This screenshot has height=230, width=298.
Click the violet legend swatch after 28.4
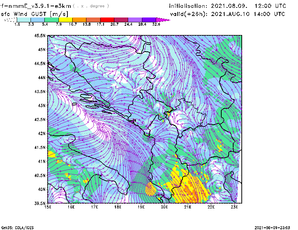click(x=149, y=20)
